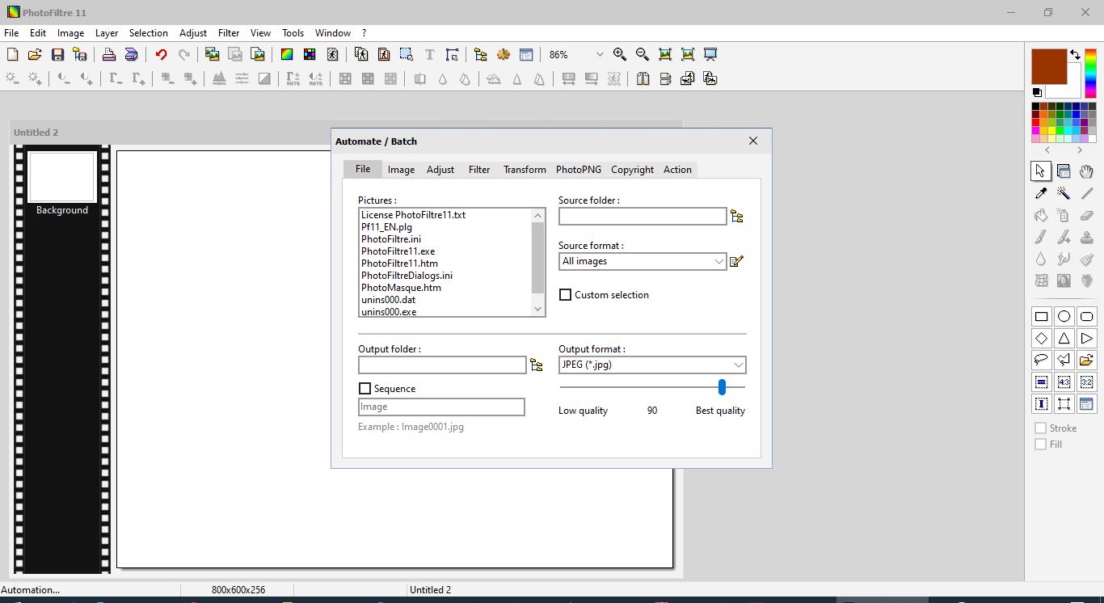Click the brown foreground color swatch

tap(1049, 66)
